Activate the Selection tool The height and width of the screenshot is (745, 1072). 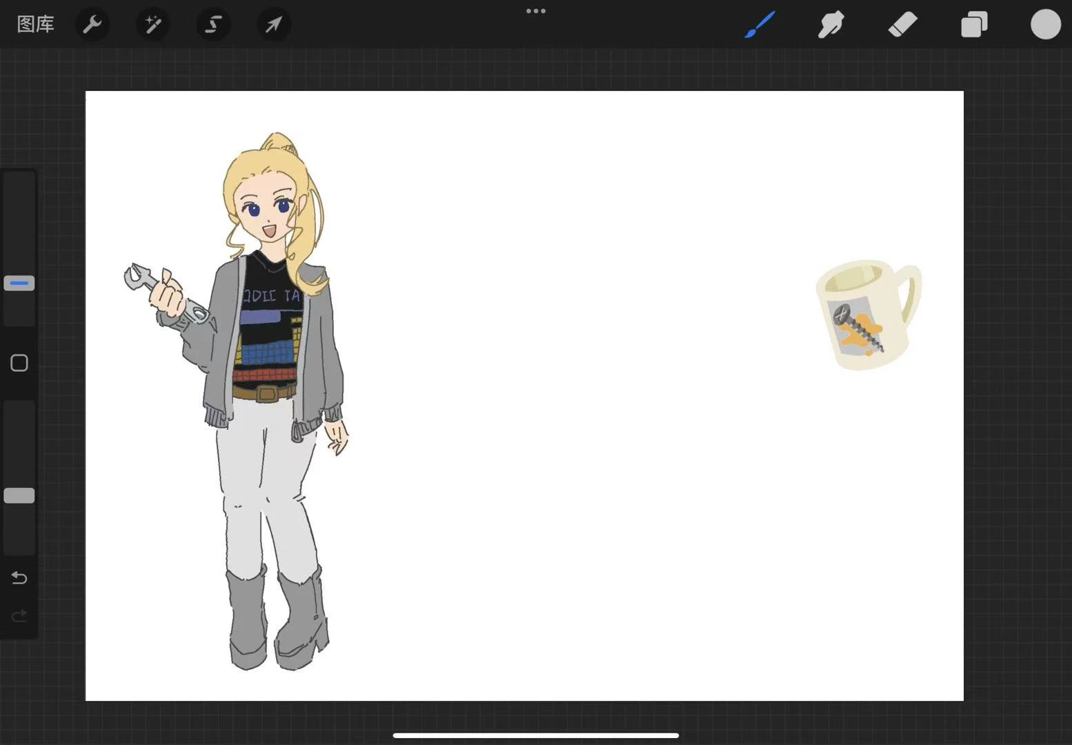pos(213,25)
